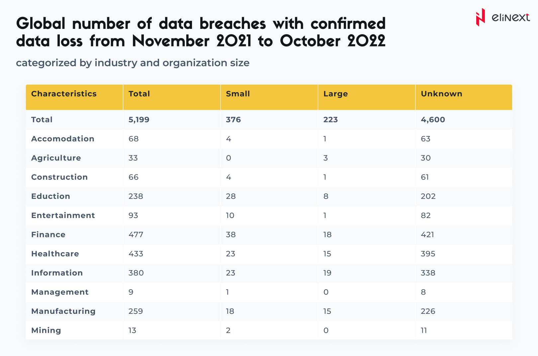
Task: Click the chart title heading text
Action: [x=201, y=32]
